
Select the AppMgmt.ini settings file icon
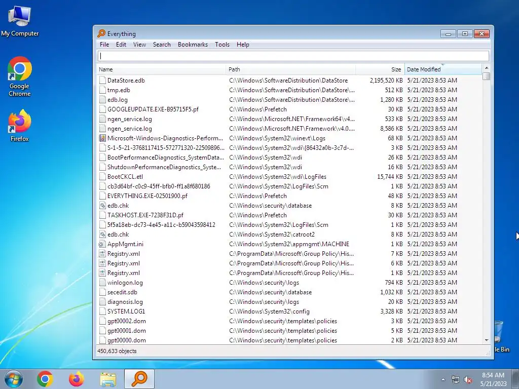click(102, 244)
